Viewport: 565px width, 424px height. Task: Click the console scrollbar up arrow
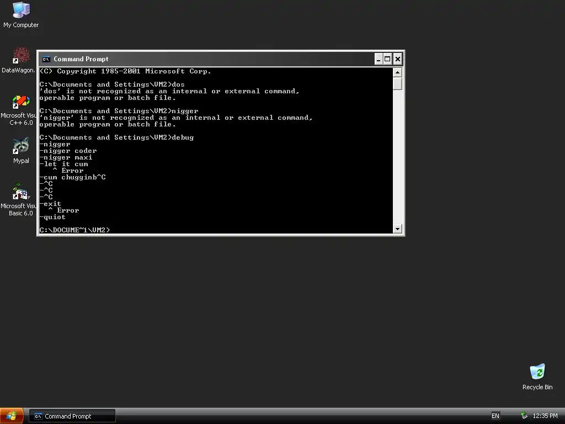pos(397,72)
